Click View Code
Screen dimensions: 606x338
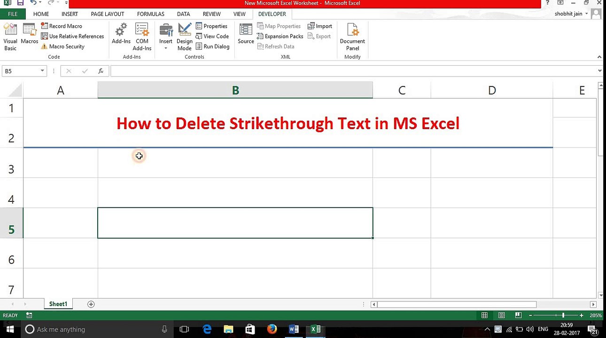pos(212,36)
